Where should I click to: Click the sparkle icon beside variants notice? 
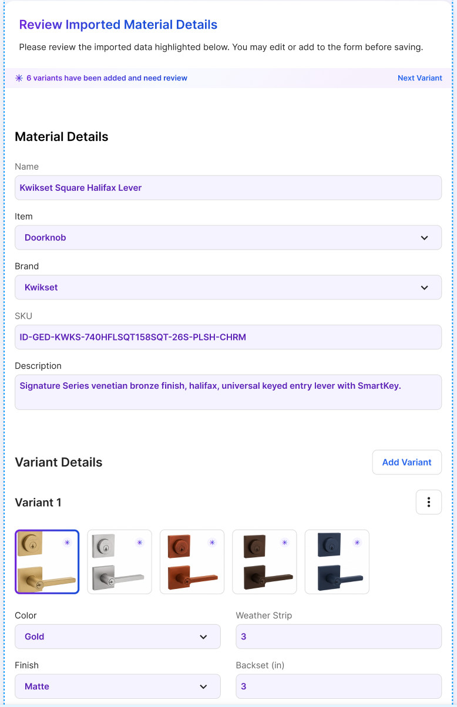[19, 78]
